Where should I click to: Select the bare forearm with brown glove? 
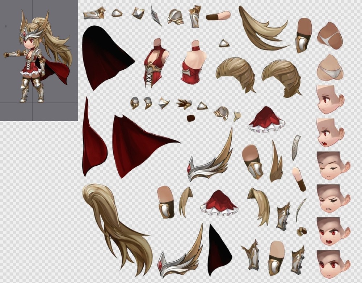pos(218,16)
